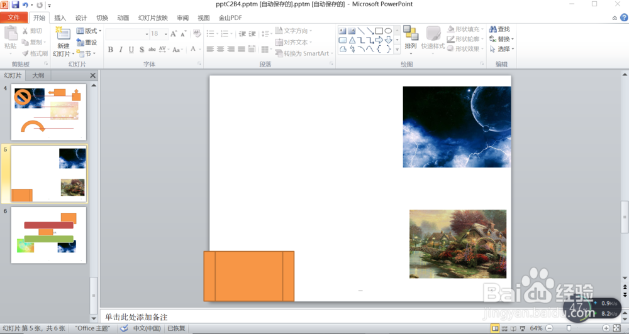The image size is (629, 334).
Task: Switch to the 动画 Animations tab
Action: click(123, 18)
